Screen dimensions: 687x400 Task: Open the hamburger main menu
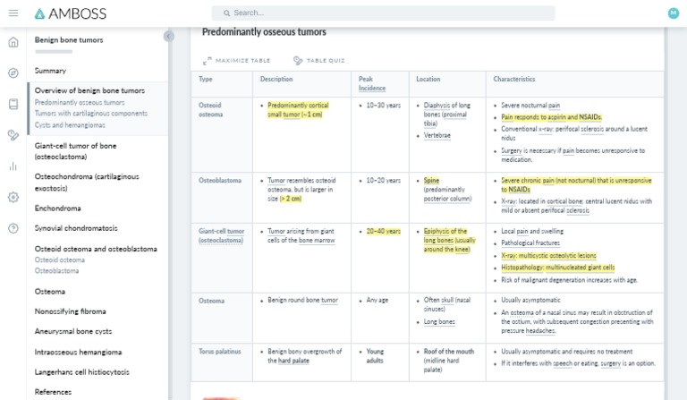tap(13, 13)
